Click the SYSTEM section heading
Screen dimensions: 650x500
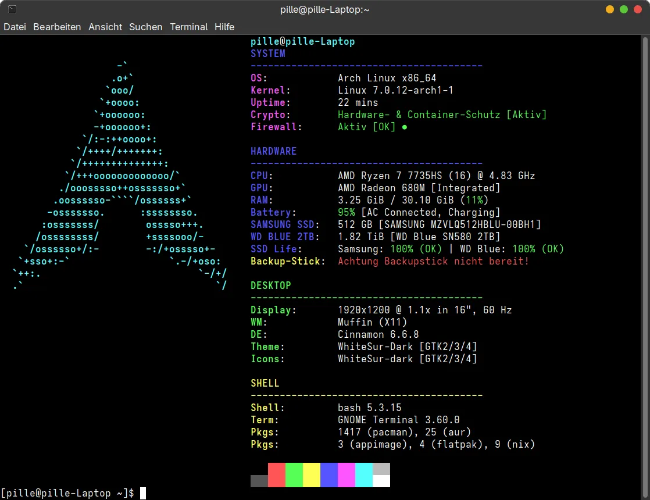tap(268, 53)
